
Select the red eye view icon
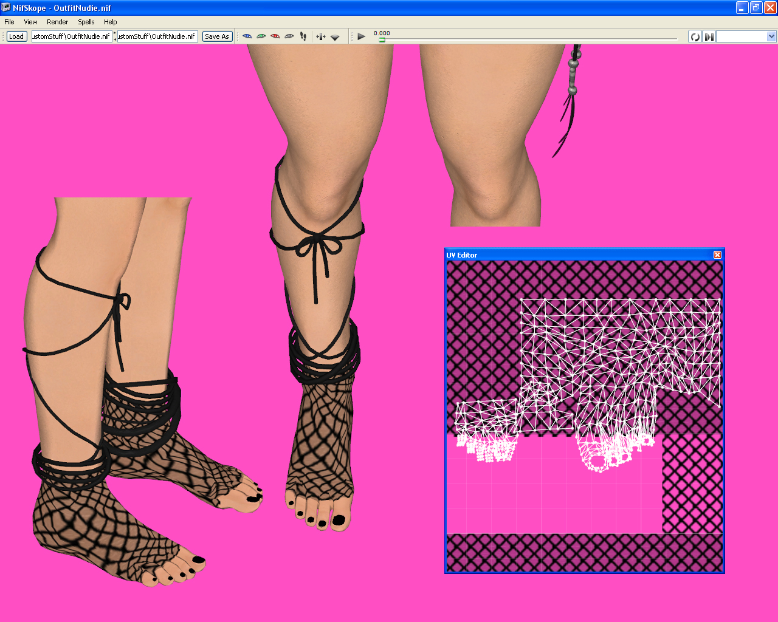pyautogui.click(x=275, y=36)
